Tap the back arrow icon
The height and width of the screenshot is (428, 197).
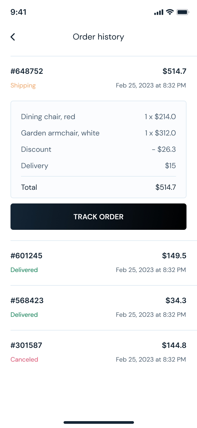coord(13,37)
